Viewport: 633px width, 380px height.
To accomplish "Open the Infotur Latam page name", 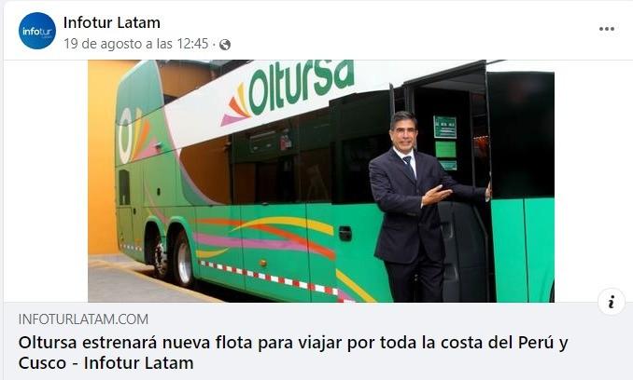I will [112, 22].
